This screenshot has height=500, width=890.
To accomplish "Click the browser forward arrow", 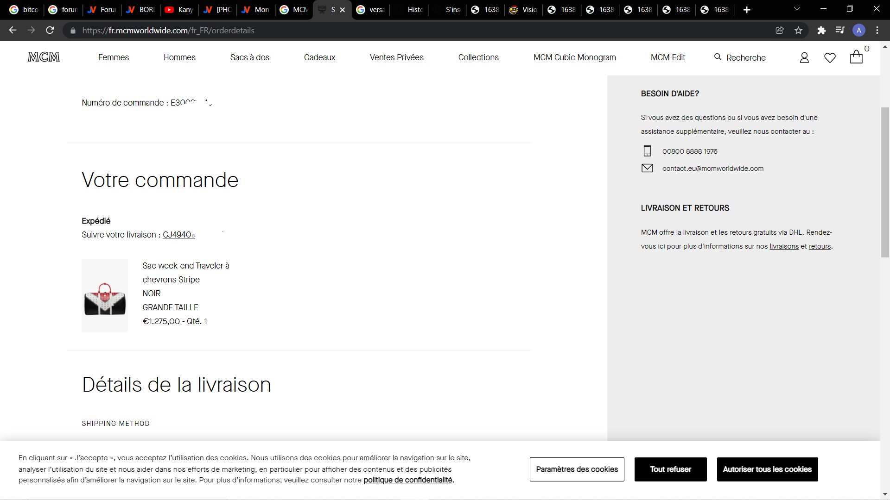I will click(x=31, y=30).
